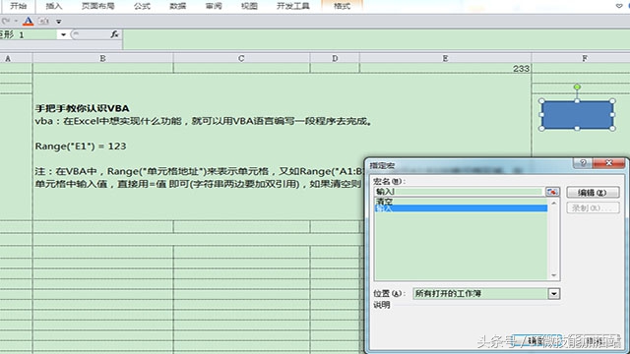Click the heading 手把手教你认识VBA
Screen dimensions: 630x354
tap(82, 108)
